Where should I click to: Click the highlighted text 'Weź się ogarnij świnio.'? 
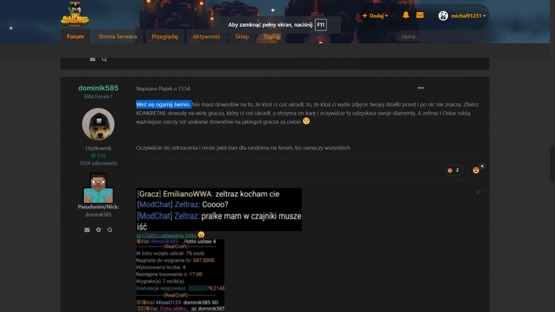(x=164, y=104)
